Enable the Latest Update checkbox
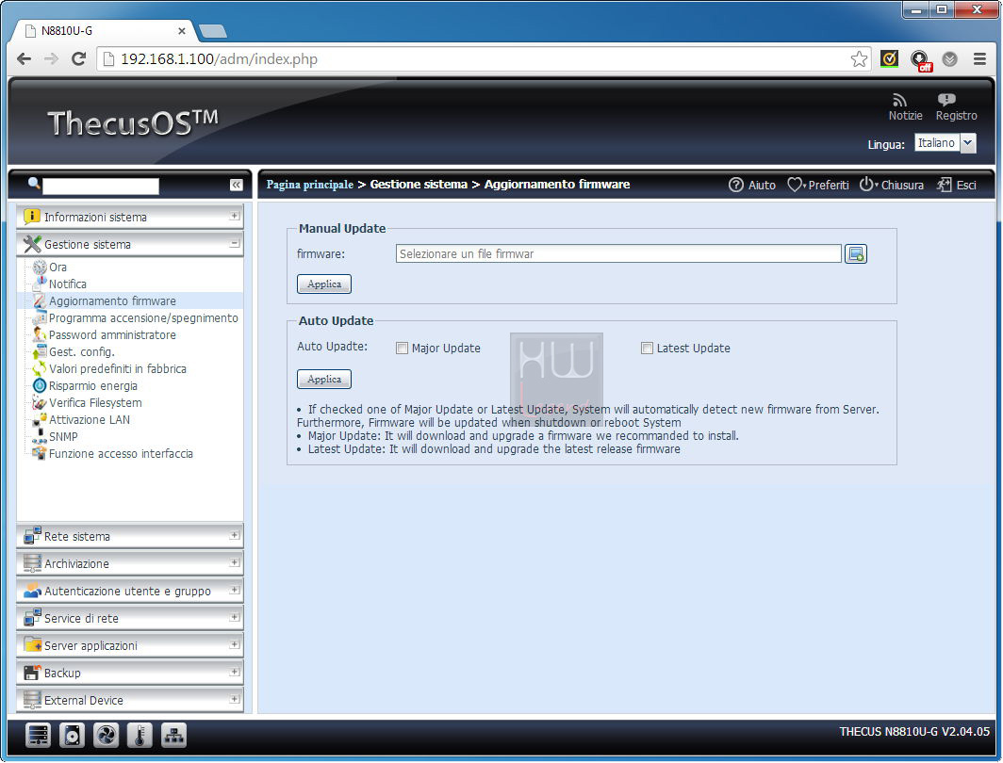Viewport: 1003px width, 763px height. click(647, 349)
